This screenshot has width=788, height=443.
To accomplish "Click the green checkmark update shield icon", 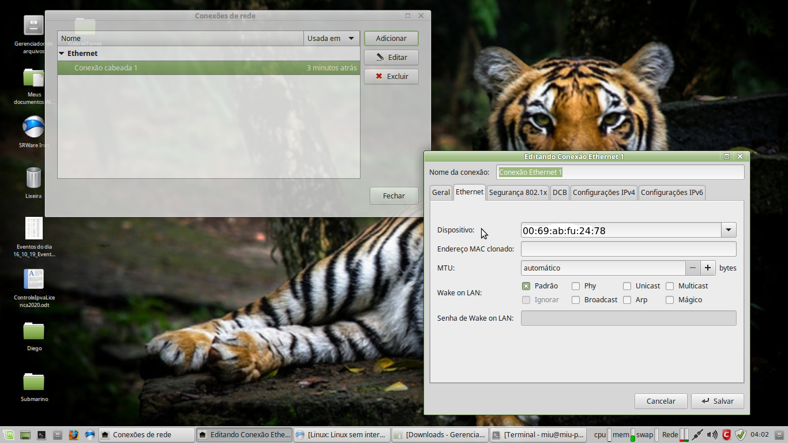I will (741, 435).
